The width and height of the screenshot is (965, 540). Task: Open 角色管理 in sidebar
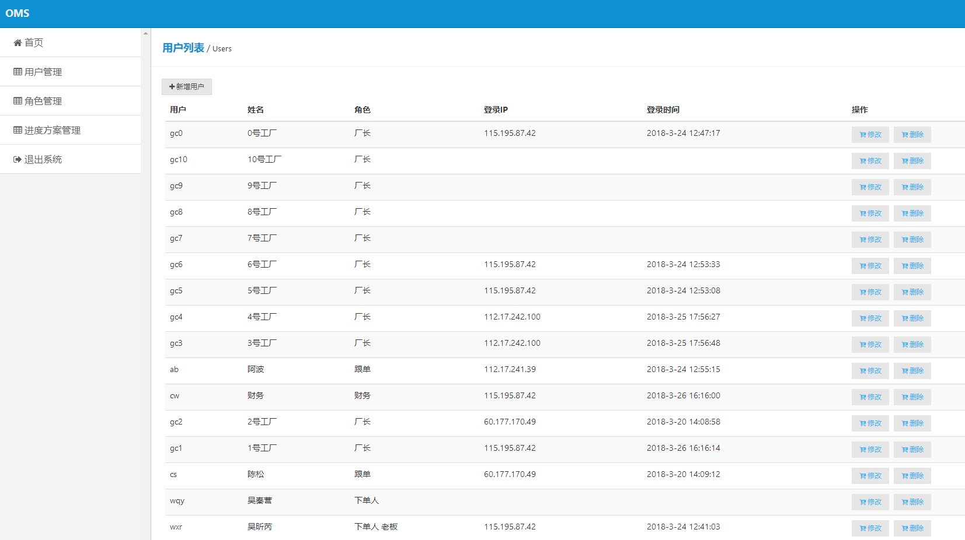coord(70,101)
